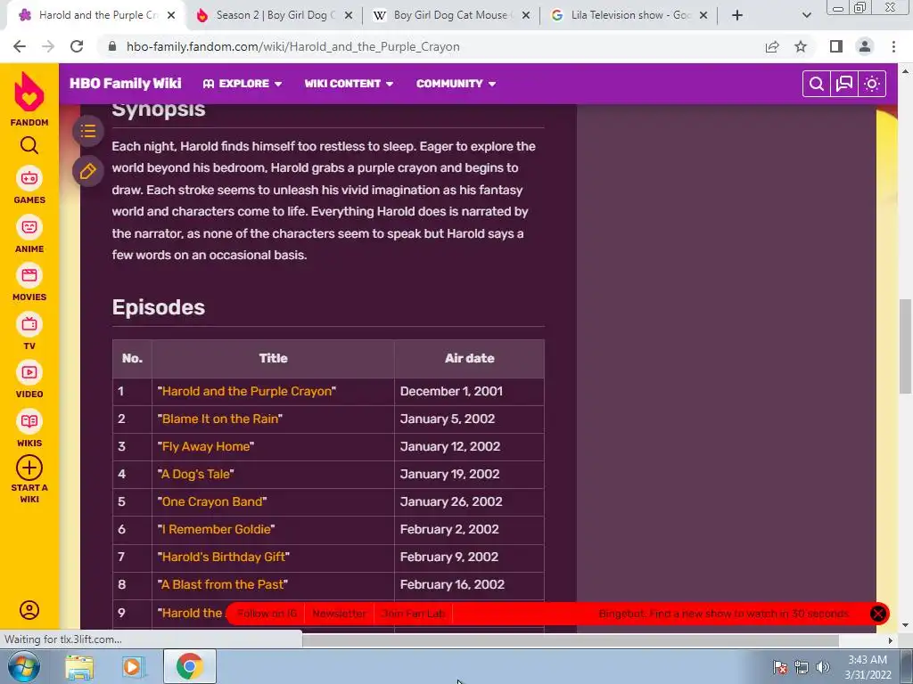Click the right arrow of horizontal scrollbar
Viewport: 913px width, 684px height.
pyautogui.click(x=891, y=640)
